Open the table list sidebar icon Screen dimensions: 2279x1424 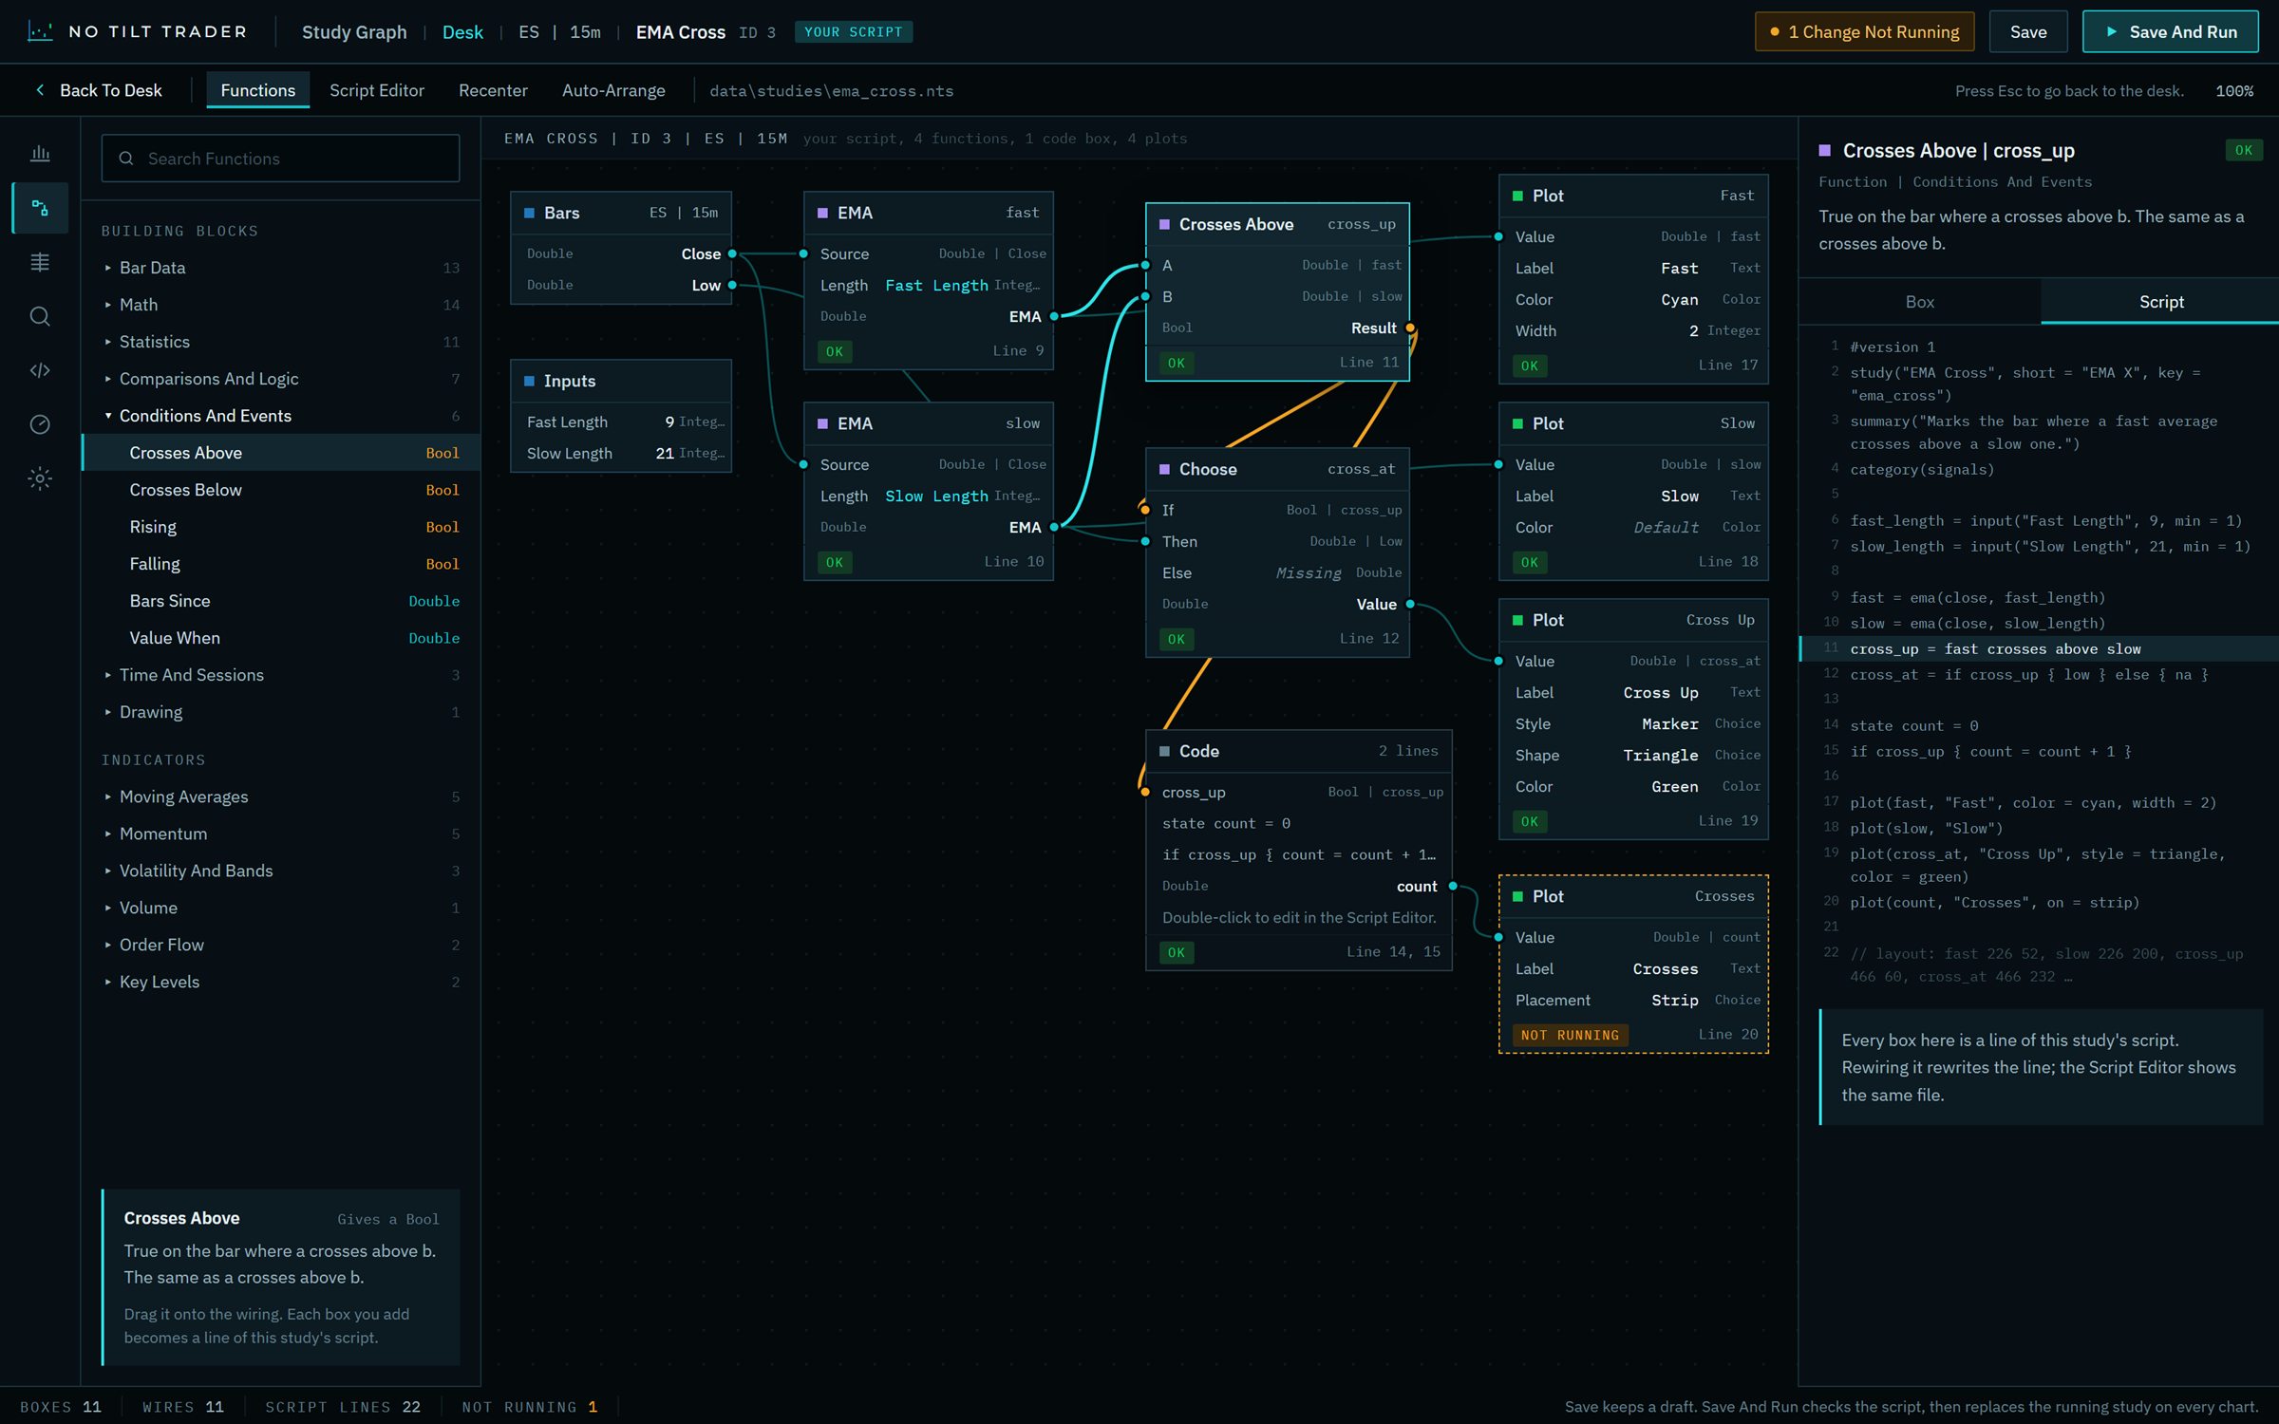tap(40, 262)
